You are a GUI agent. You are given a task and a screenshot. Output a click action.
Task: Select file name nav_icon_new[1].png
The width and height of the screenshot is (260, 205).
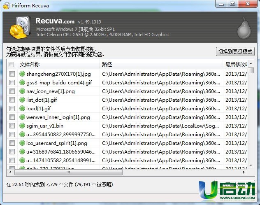coord(51,91)
